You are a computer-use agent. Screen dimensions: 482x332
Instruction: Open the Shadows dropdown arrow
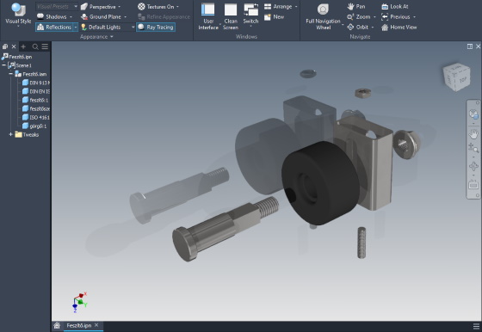(x=71, y=17)
